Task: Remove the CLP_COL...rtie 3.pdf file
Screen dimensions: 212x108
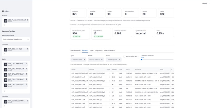Action: pyautogui.click(x=28, y=49)
